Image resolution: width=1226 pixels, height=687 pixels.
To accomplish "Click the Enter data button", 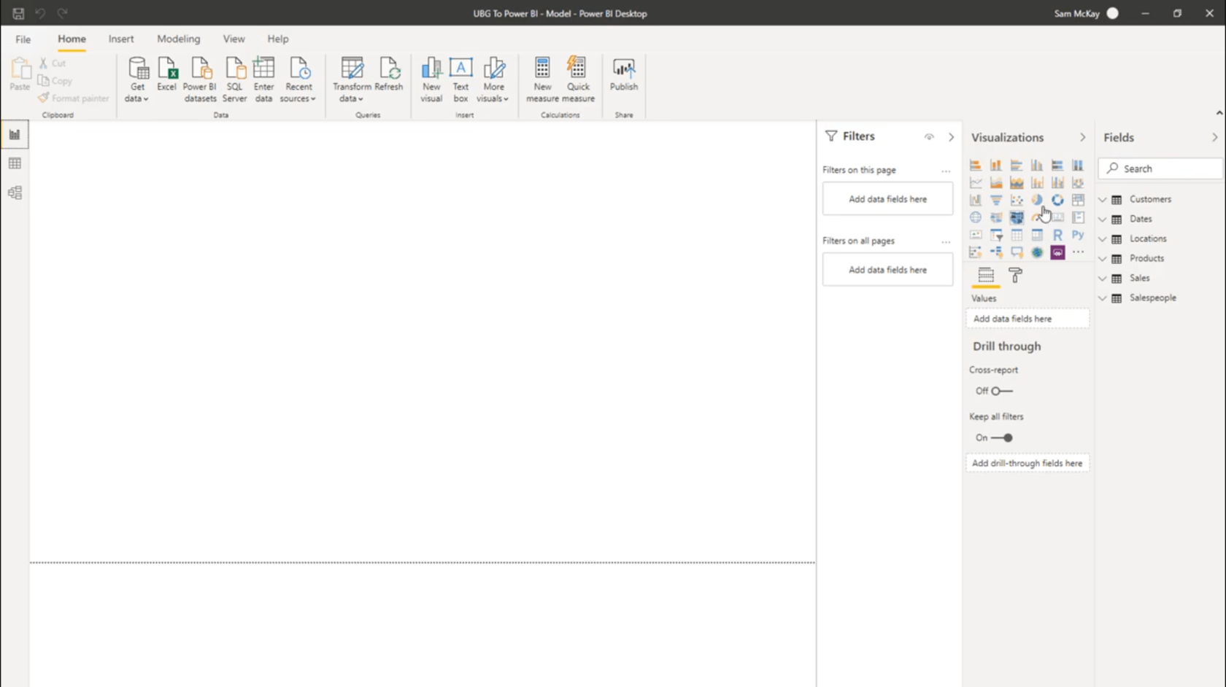I will point(263,79).
